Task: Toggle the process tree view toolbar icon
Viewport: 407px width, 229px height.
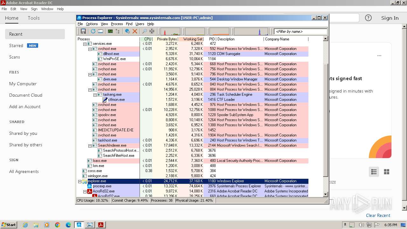Action: [x=118, y=31]
